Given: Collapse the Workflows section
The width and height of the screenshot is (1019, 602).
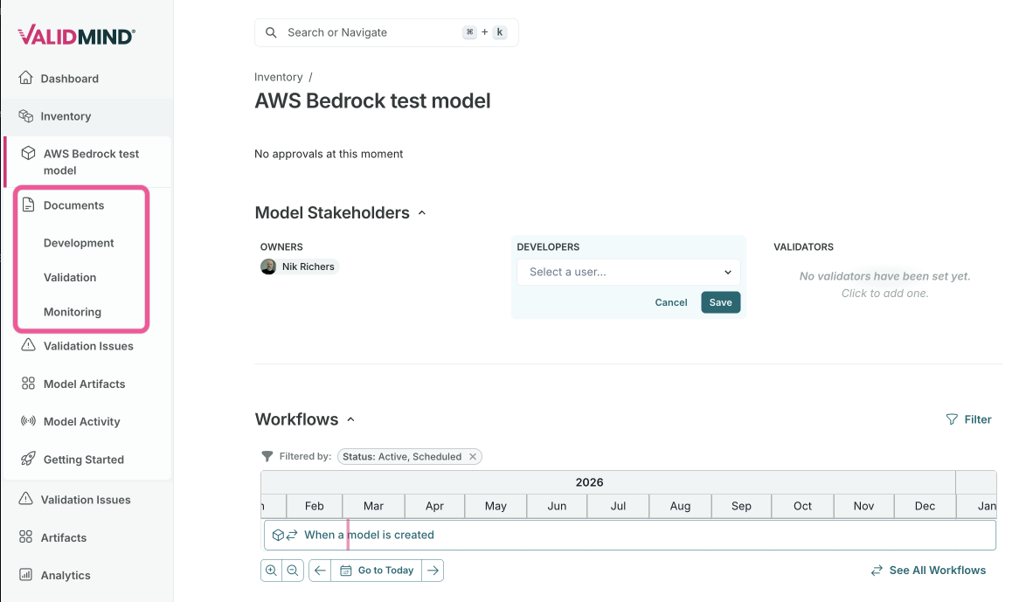Looking at the screenshot, I should (350, 420).
